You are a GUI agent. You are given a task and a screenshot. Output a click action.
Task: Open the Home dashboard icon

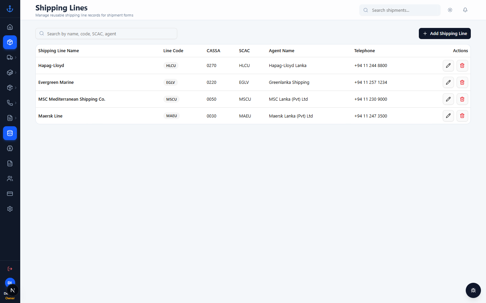tap(10, 27)
